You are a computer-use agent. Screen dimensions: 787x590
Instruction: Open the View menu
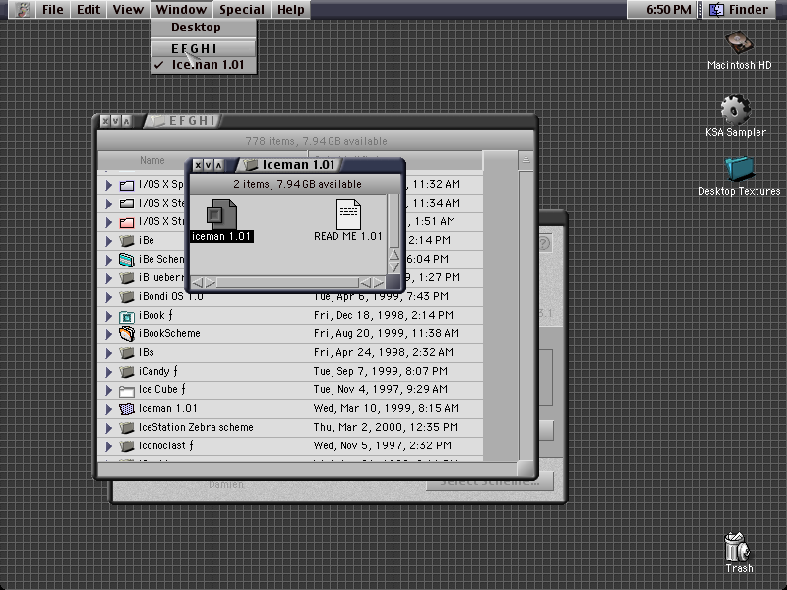[128, 10]
